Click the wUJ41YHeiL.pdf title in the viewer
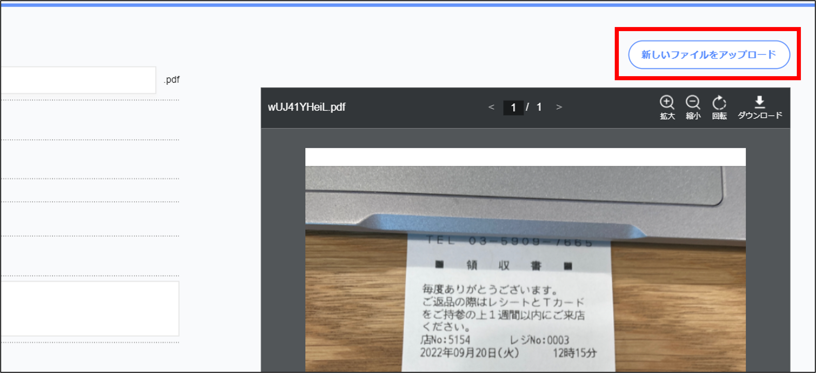 pos(306,107)
